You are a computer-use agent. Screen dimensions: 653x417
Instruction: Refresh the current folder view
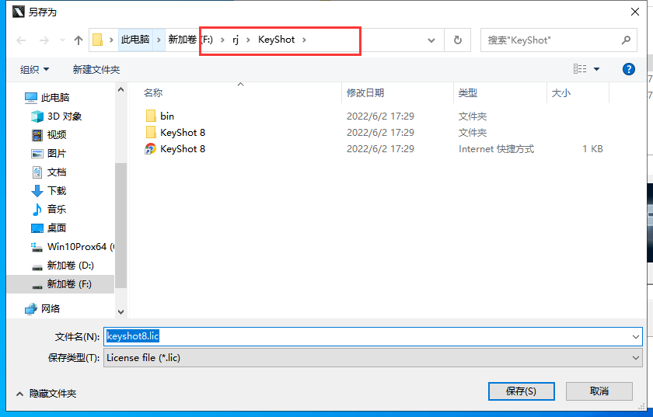[x=457, y=40]
